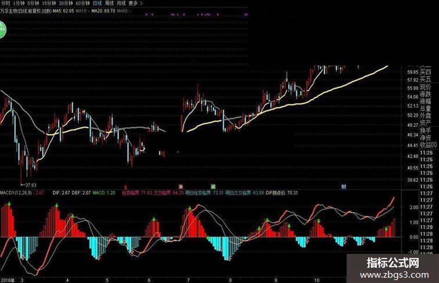
Task: Click the 现价 row in quote panel
Action: (425, 87)
